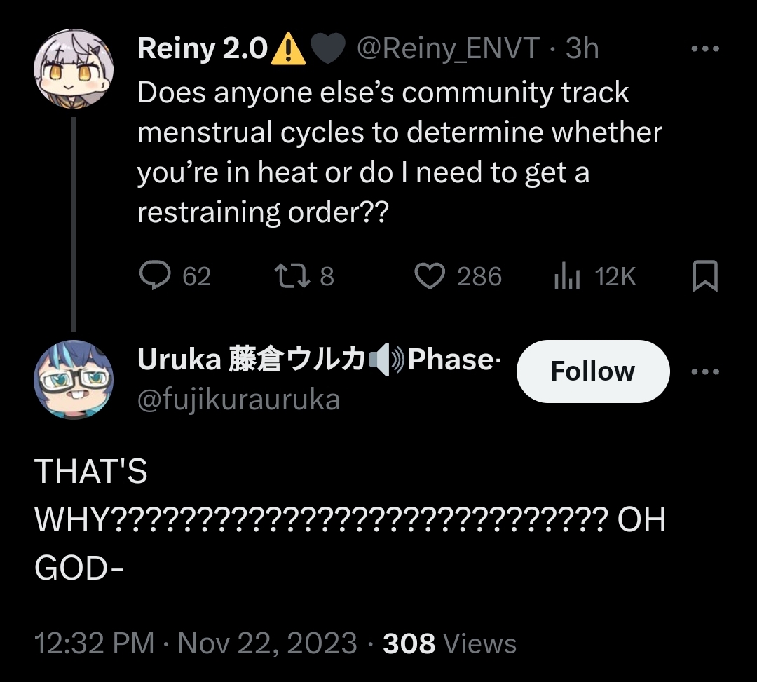The width and height of the screenshot is (757, 682).
Task: Open the @fujikurauruka handle
Action: pos(239,400)
